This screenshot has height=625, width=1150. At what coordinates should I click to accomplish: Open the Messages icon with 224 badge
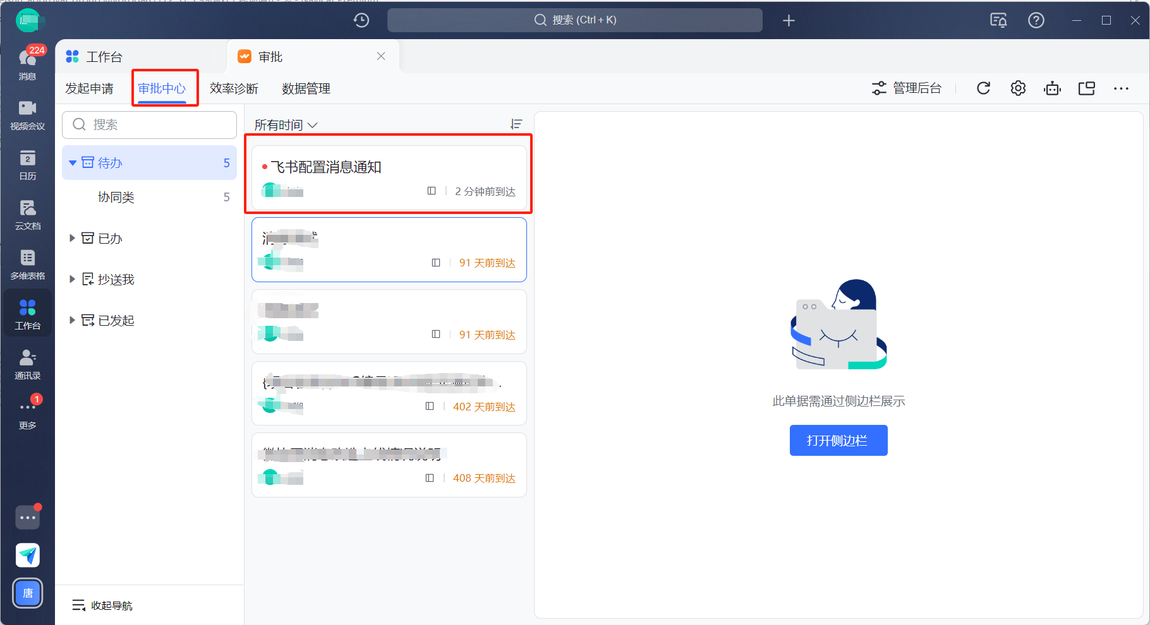pyautogui.click(x=27, y=64)
